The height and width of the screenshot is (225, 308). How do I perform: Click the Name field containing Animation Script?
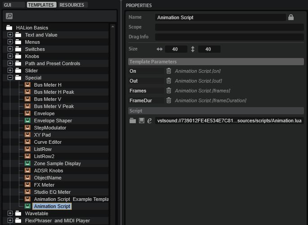221,17
